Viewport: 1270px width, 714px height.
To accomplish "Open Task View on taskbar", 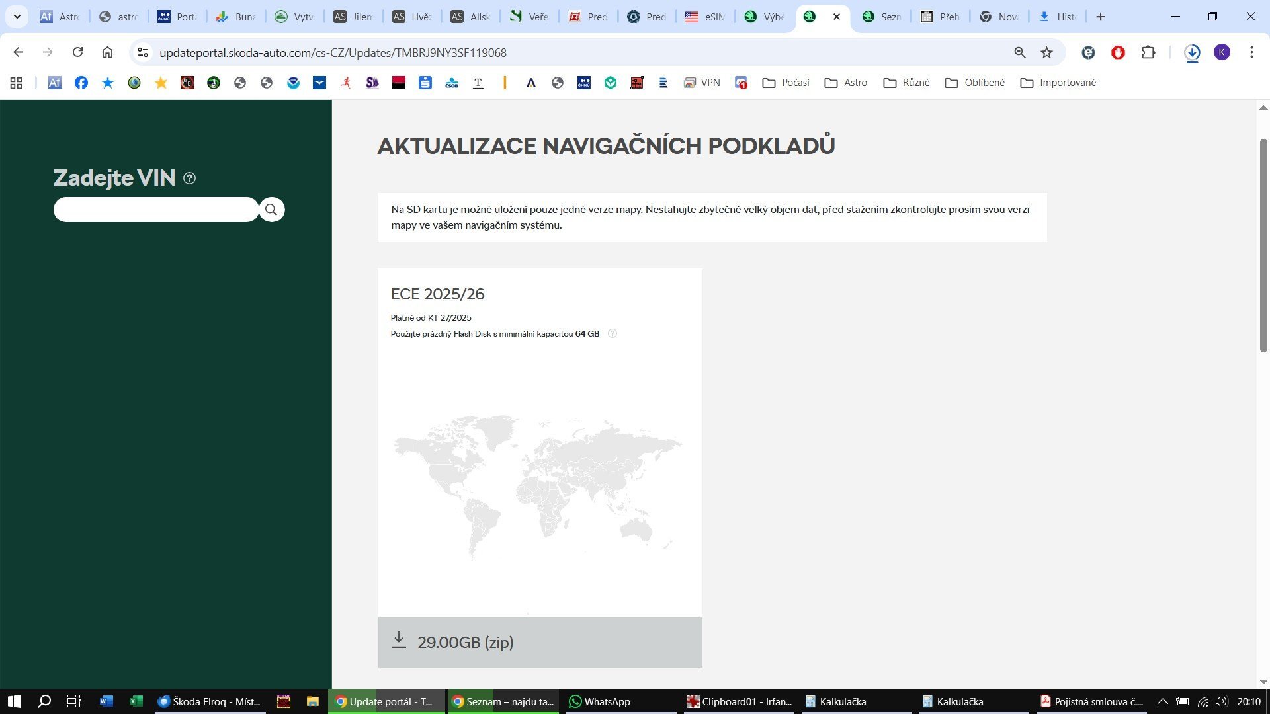I will (74, 701).
